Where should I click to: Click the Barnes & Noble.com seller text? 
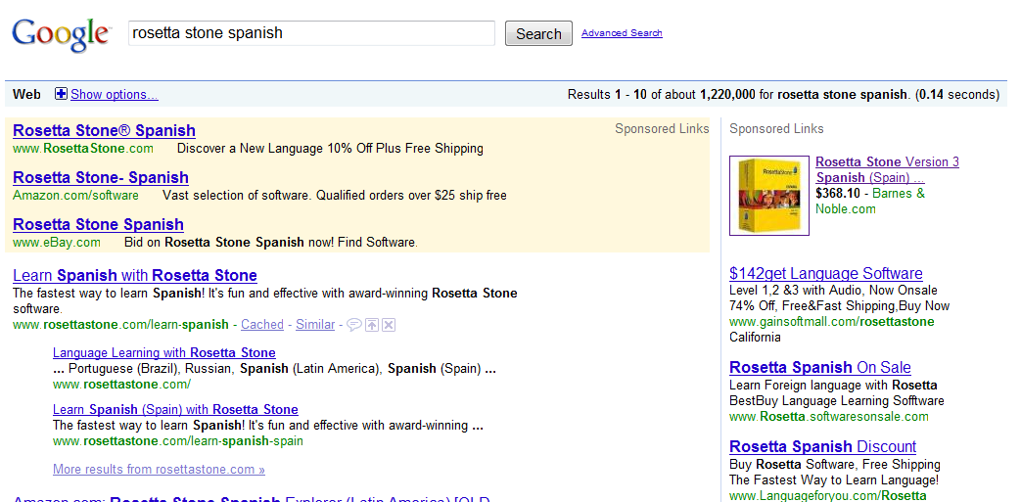click(870, 202)
